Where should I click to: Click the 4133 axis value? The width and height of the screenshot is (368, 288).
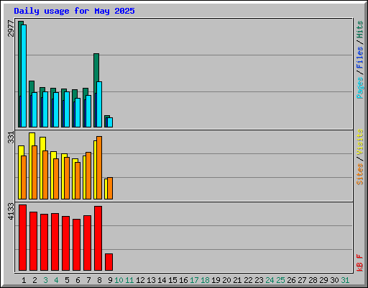pyautogui.click(x=11, y=212)
